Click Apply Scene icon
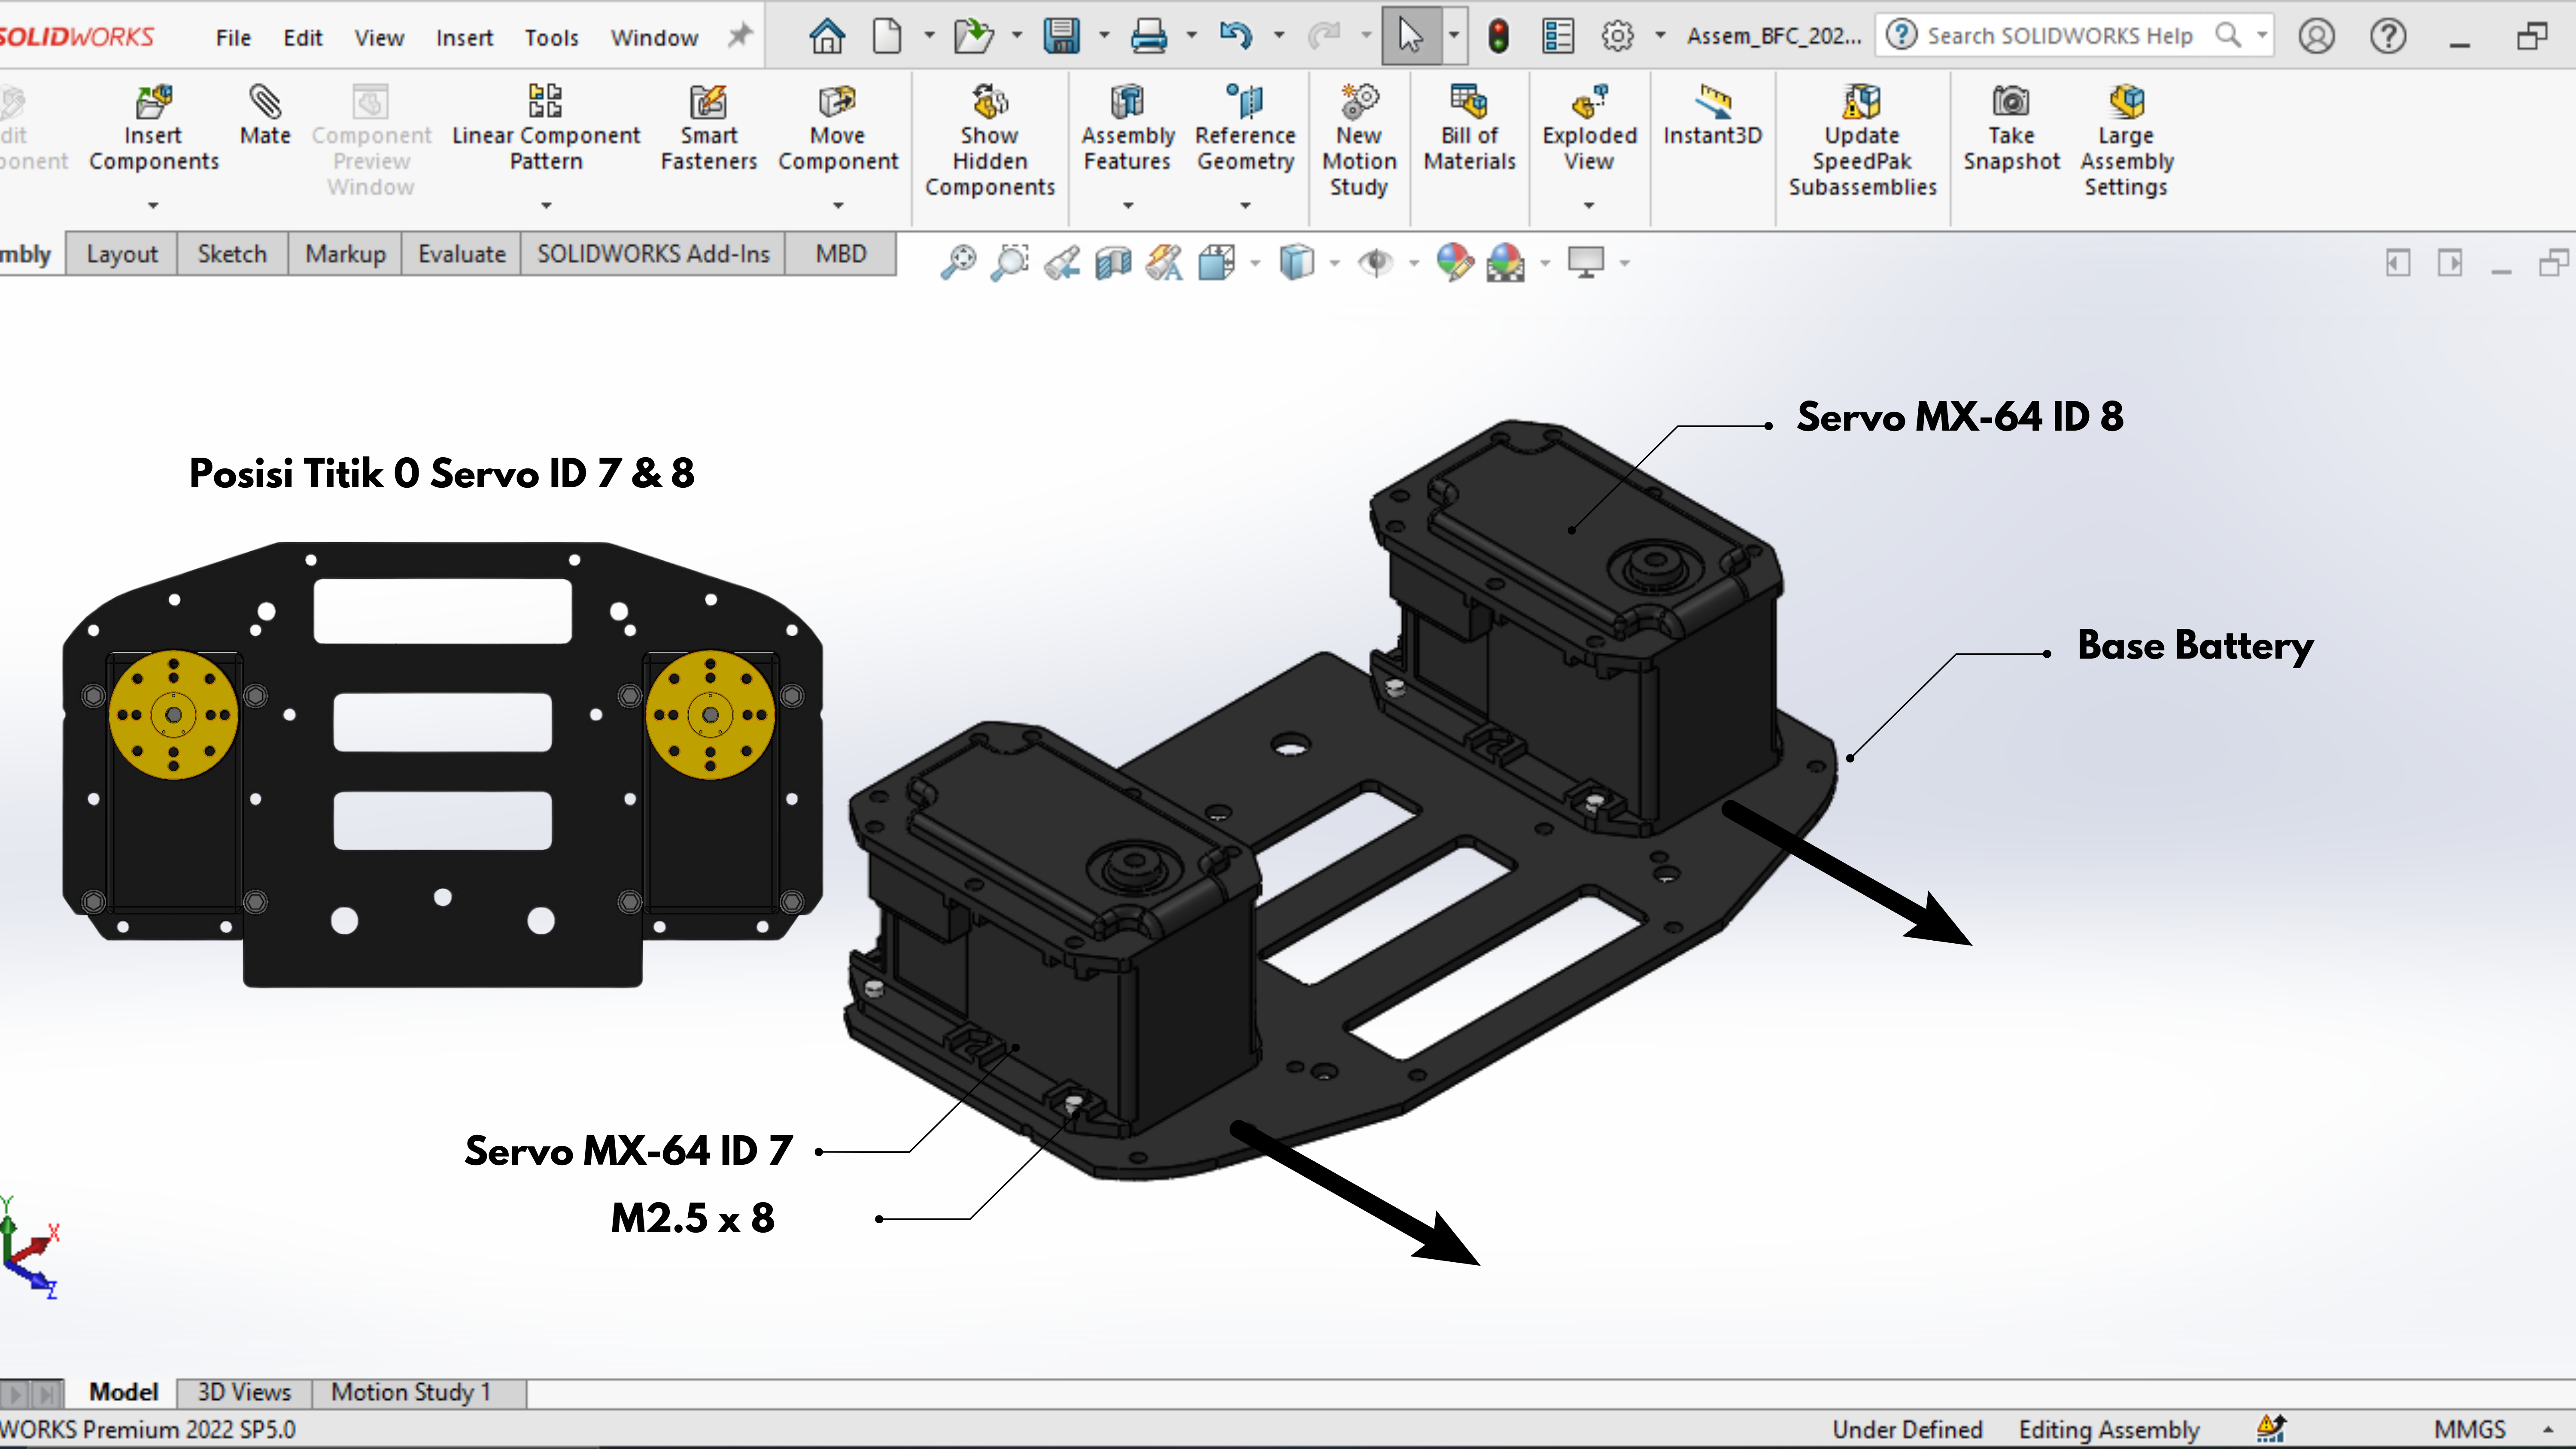The height and width of the screenshot is (1449, 2576). tap(1506, 263)
